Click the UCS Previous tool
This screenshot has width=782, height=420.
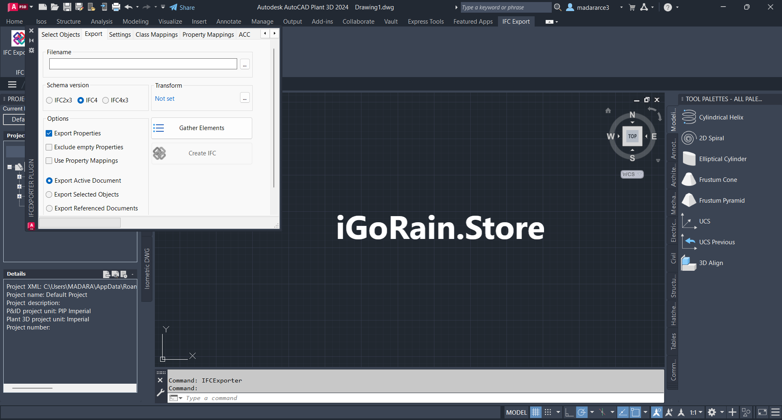point(716,242)
